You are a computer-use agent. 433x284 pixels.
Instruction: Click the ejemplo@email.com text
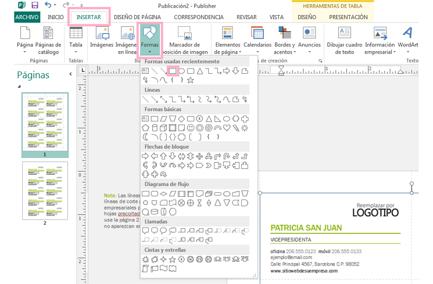tap(291, 257)
